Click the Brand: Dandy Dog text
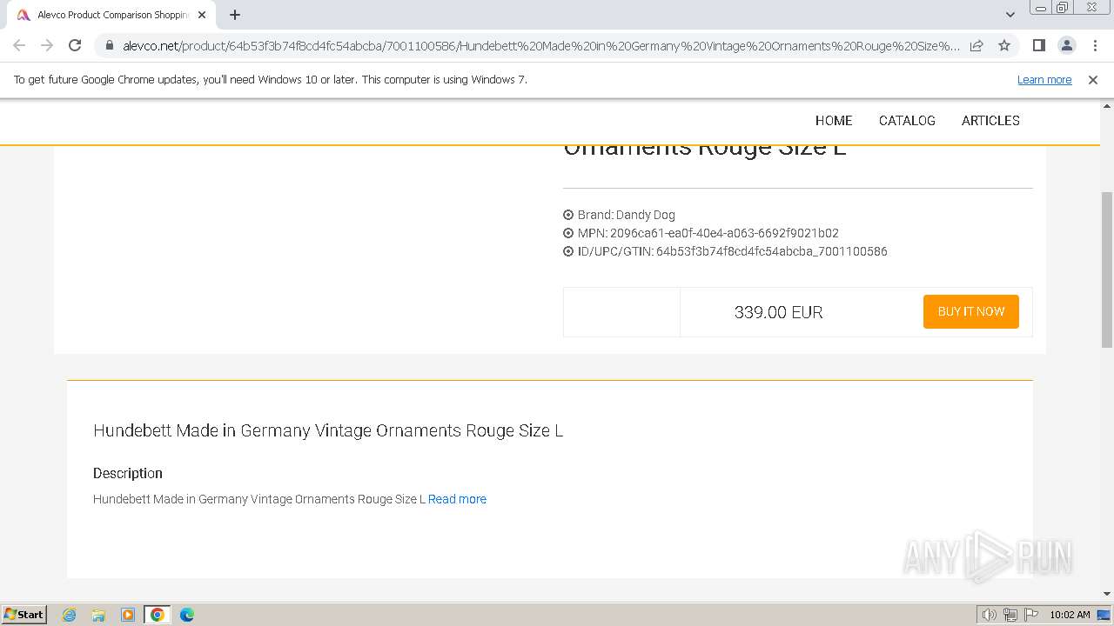The width and height of the screenshot is (1114, 626). pos(627,215)
